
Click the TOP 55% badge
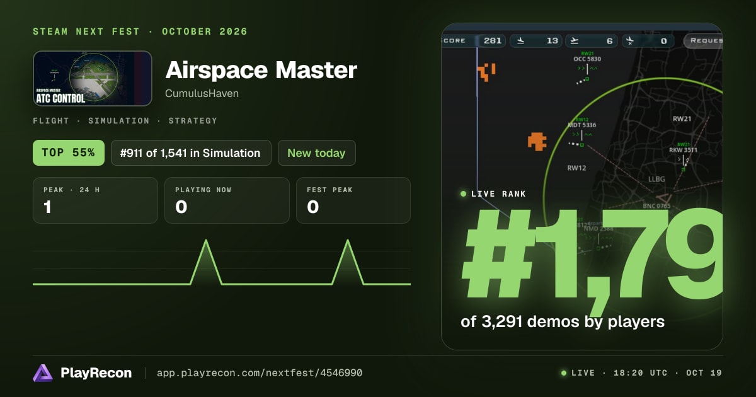pyautogui.click(x=69, y=152)
